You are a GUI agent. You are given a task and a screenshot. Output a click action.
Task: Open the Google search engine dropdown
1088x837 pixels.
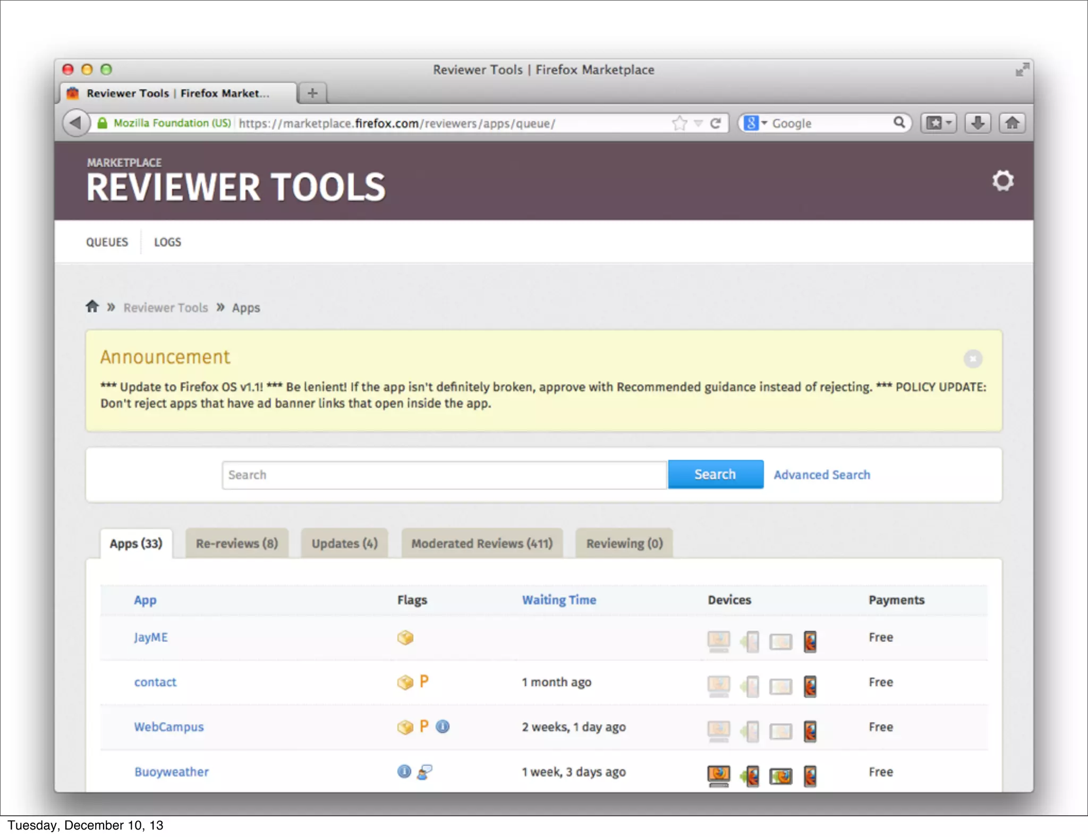[755, 123]
